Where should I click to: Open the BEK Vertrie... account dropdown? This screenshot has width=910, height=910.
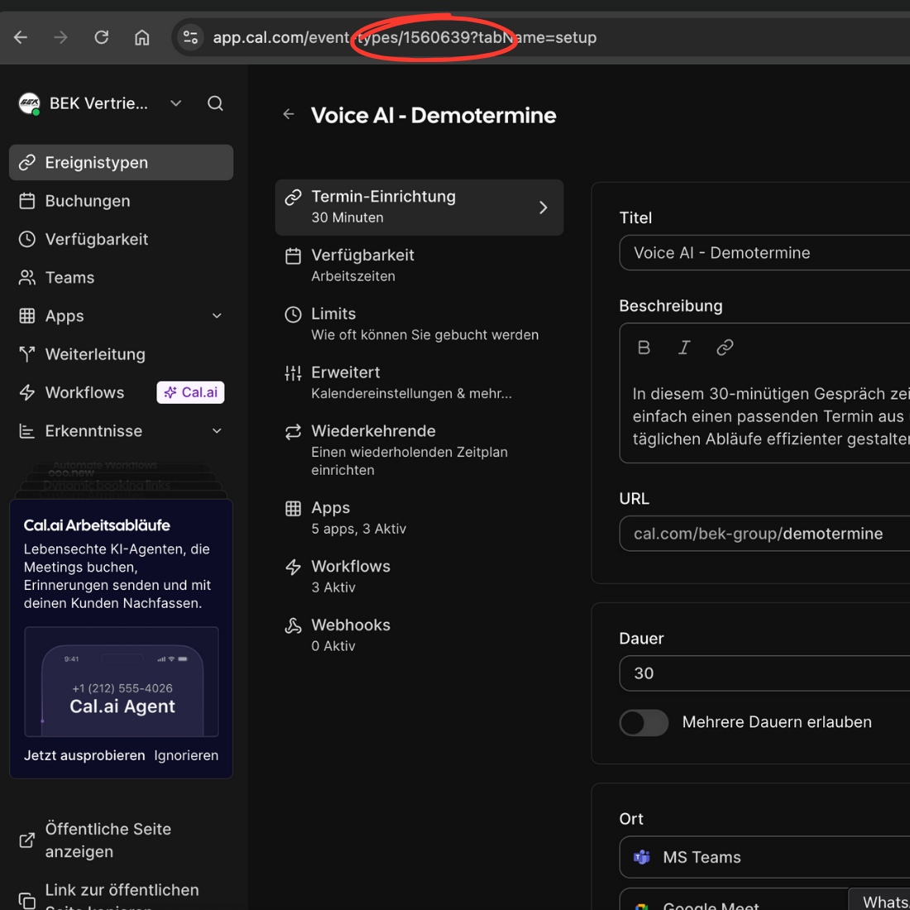tap(176, 103)
